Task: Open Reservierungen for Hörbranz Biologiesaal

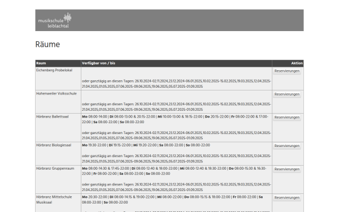Action: (x=287, y=146)
